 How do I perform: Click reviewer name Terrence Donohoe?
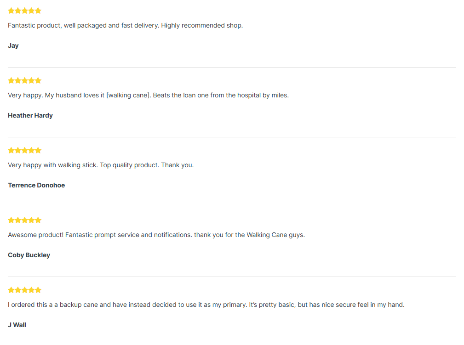[x=36, y=185]
